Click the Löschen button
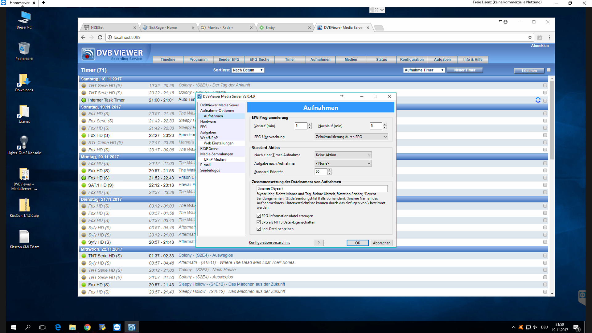 (x=529, y=71)
